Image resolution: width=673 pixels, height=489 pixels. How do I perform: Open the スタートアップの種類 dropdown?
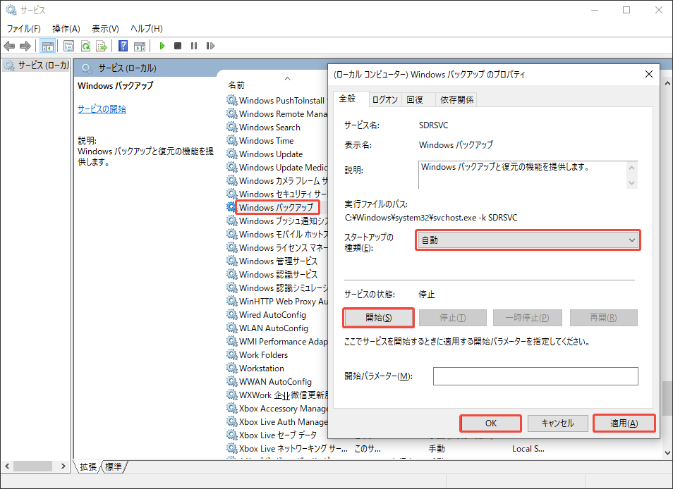(528, 240)
